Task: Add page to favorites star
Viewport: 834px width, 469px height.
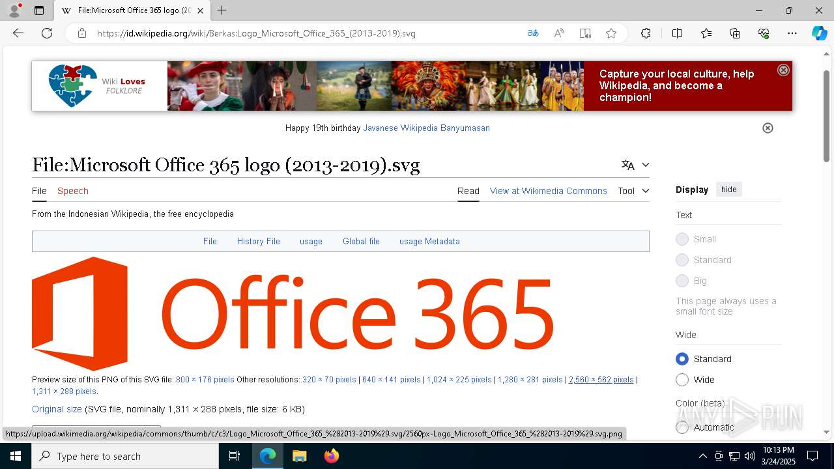Action: (611, 33)
